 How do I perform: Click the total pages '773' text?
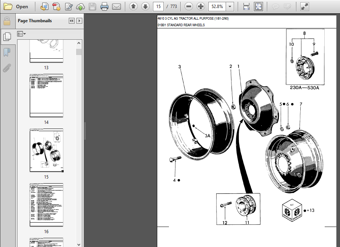pyautogui.click(x=174, y=7)
